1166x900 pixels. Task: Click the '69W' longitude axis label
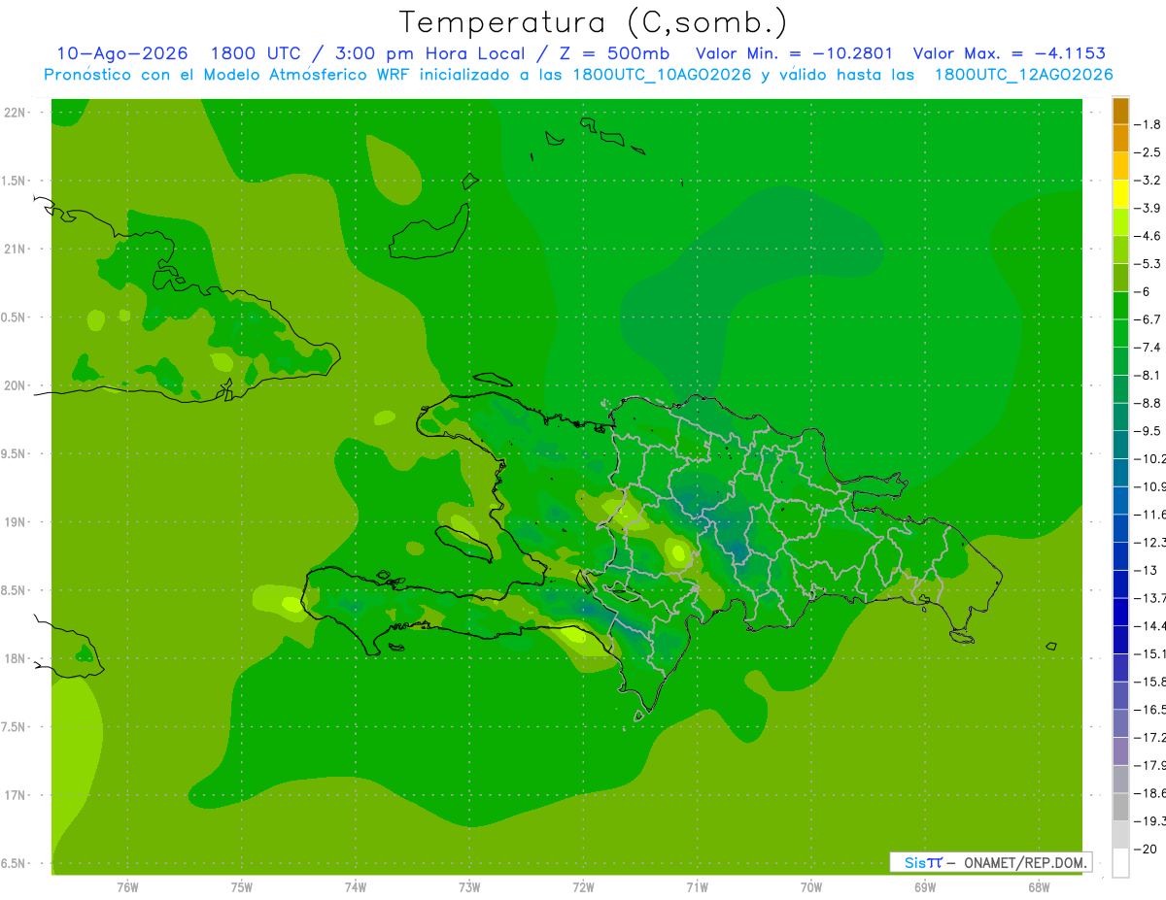[x=925, y=887]
